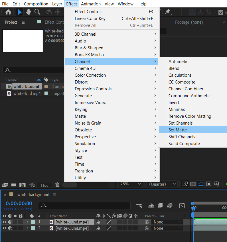This screenshot has height=242, width=227.
Task: Toggle the Snapping checkbox in toolbar
Action: [x=221, y=12]
